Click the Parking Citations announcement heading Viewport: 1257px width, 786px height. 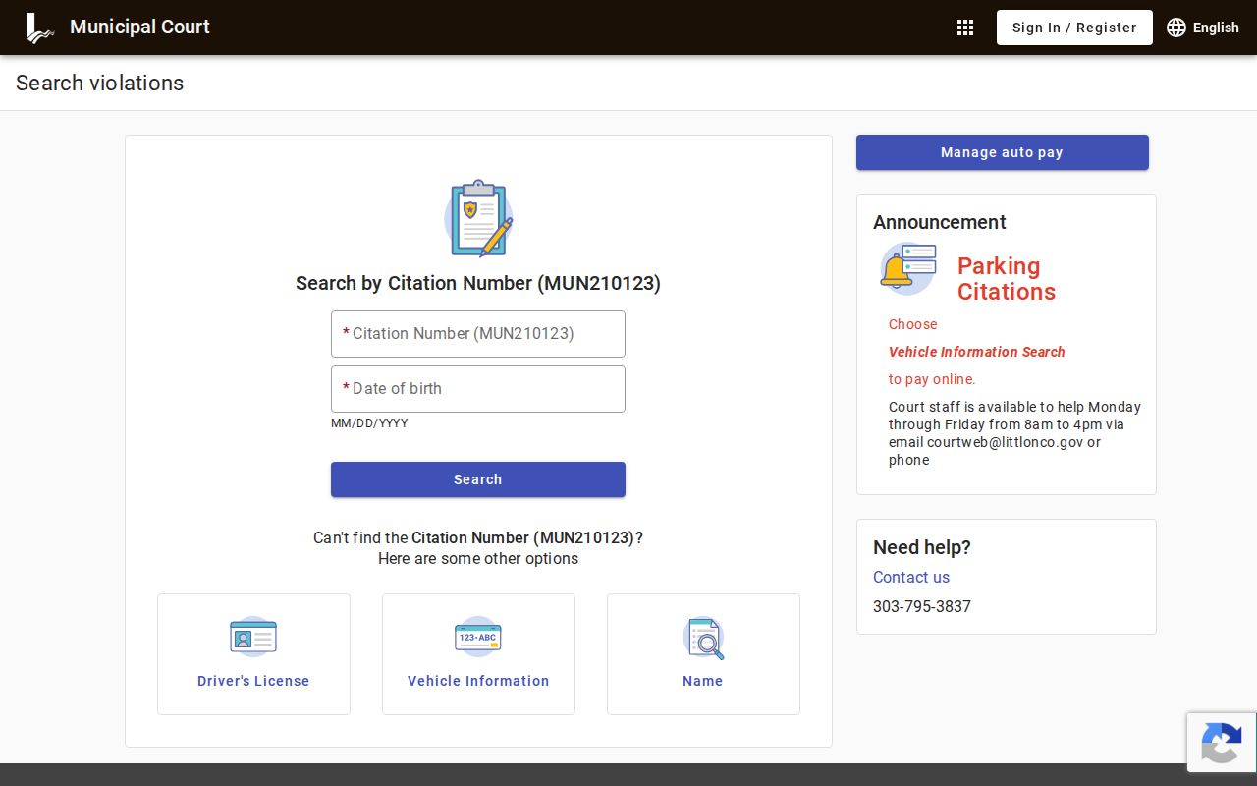click(1007, 279)
